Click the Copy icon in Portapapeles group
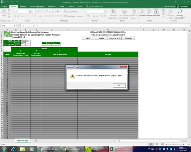This screenshot has width=191, height=152. click(x=9, y=14)
